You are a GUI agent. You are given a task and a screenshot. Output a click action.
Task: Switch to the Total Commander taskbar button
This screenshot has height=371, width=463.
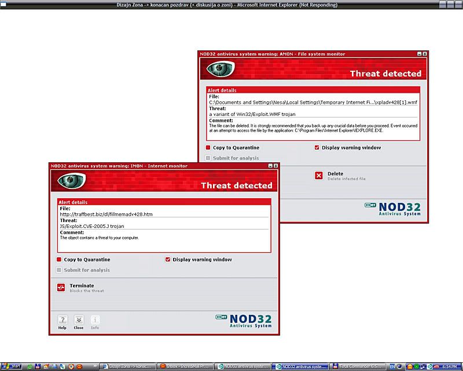click(358, 366)
